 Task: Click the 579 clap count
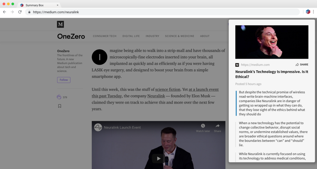[65, 97]
